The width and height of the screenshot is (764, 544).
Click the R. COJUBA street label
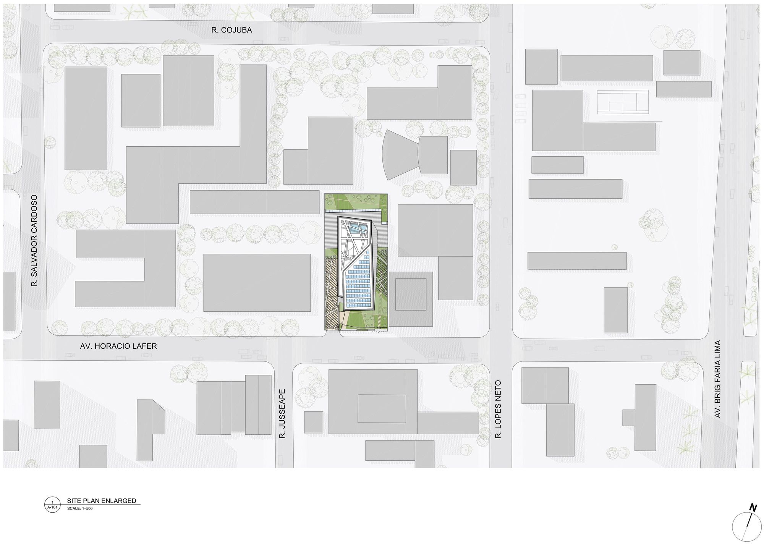(x=231, y=30)
